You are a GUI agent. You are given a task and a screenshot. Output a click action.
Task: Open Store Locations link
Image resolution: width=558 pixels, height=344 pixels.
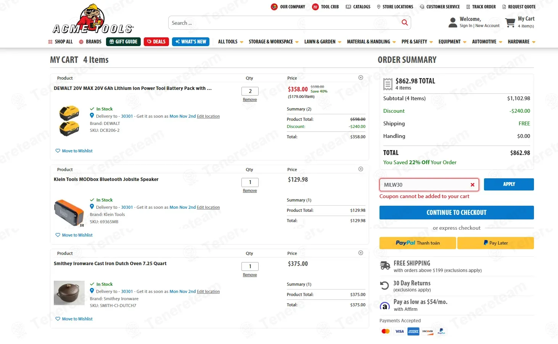tap(395, 7)
